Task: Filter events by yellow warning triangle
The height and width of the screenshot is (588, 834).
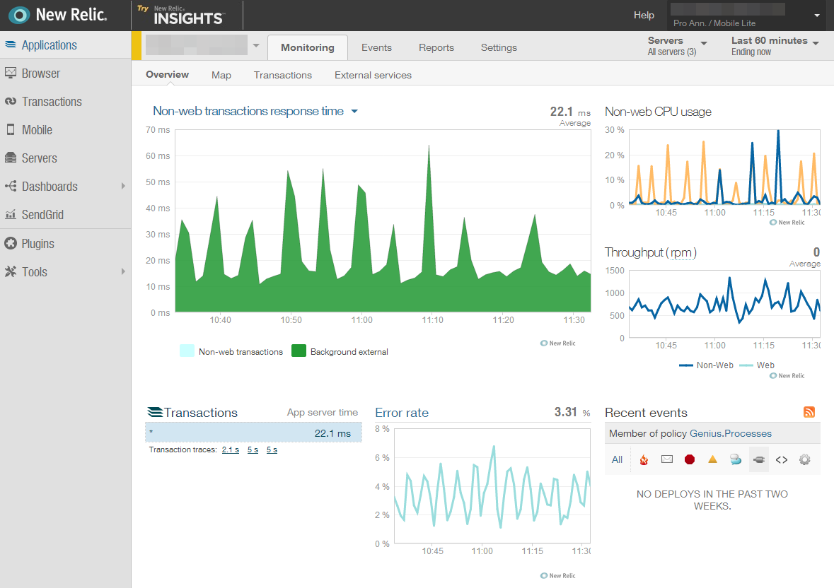Action: (713, 459)
